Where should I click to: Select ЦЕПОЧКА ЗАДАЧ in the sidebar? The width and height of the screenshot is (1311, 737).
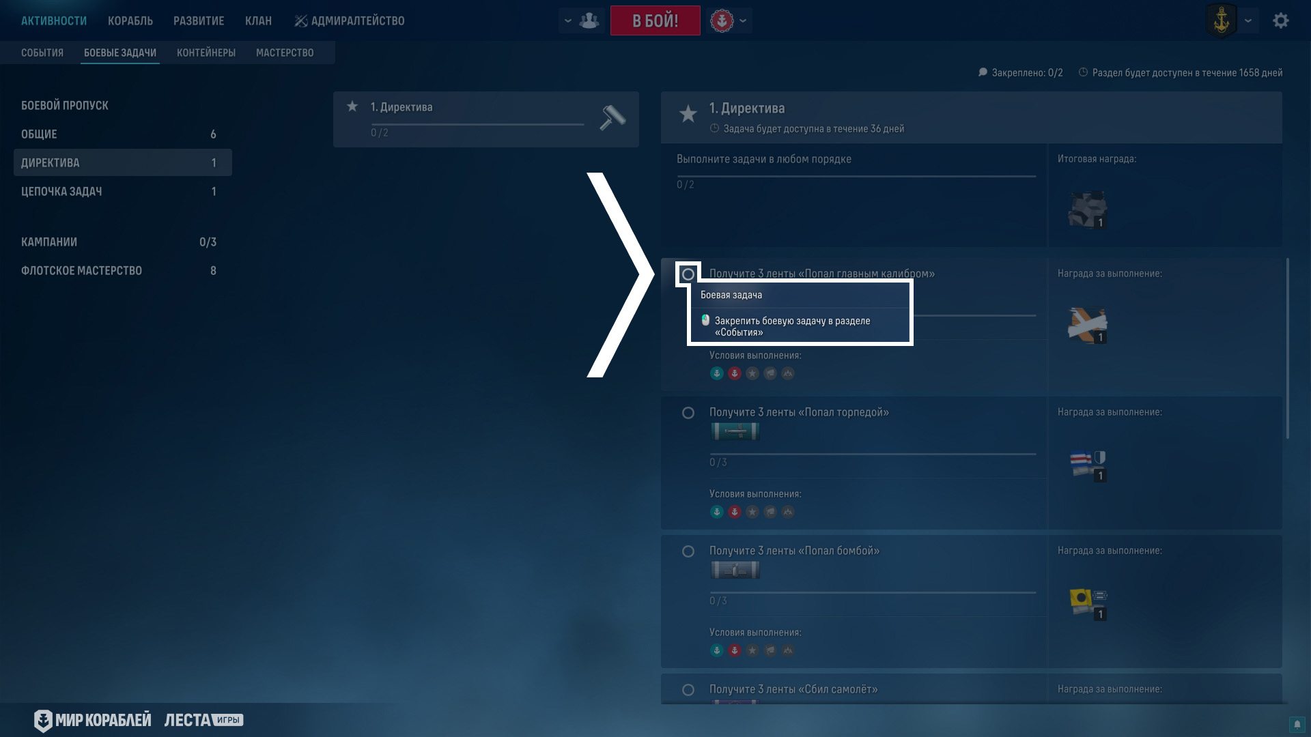61,192
